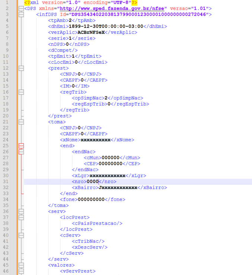
Task: Click the opSimpNac value 2
Action: (106, 98)
